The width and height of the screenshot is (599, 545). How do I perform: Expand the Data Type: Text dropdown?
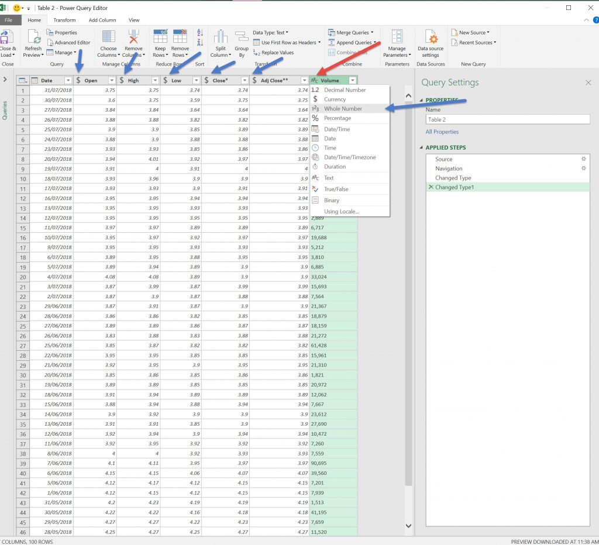[271, 33]
